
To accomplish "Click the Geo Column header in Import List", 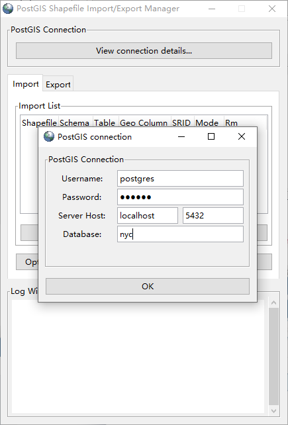I will click(x=144, y=122).
